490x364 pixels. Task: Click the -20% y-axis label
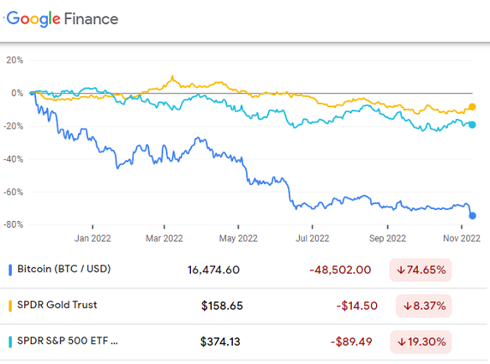click(13, 126)
